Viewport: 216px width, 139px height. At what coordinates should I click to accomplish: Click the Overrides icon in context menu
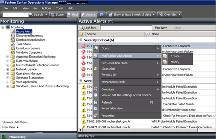96,89
